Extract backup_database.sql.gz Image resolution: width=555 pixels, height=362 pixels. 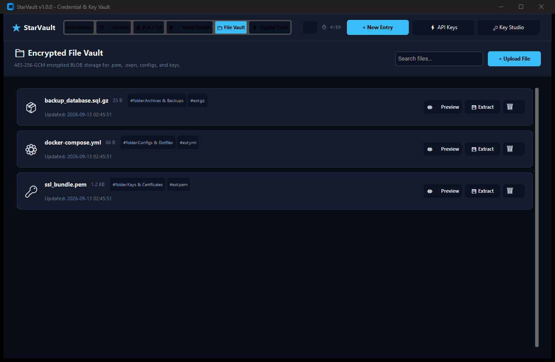pos(483,107)
